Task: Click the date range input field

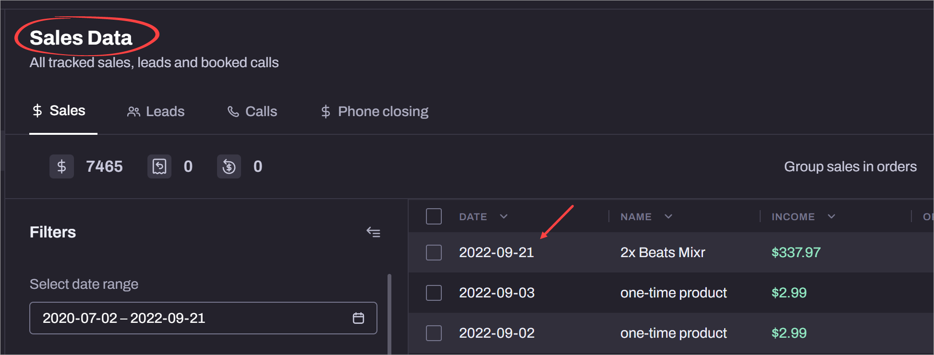Action: 192,318
